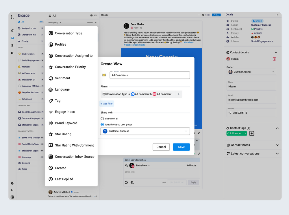289x215 pixels.
Task: Open the Newest sort dropdown
Action: click(92, 23)
